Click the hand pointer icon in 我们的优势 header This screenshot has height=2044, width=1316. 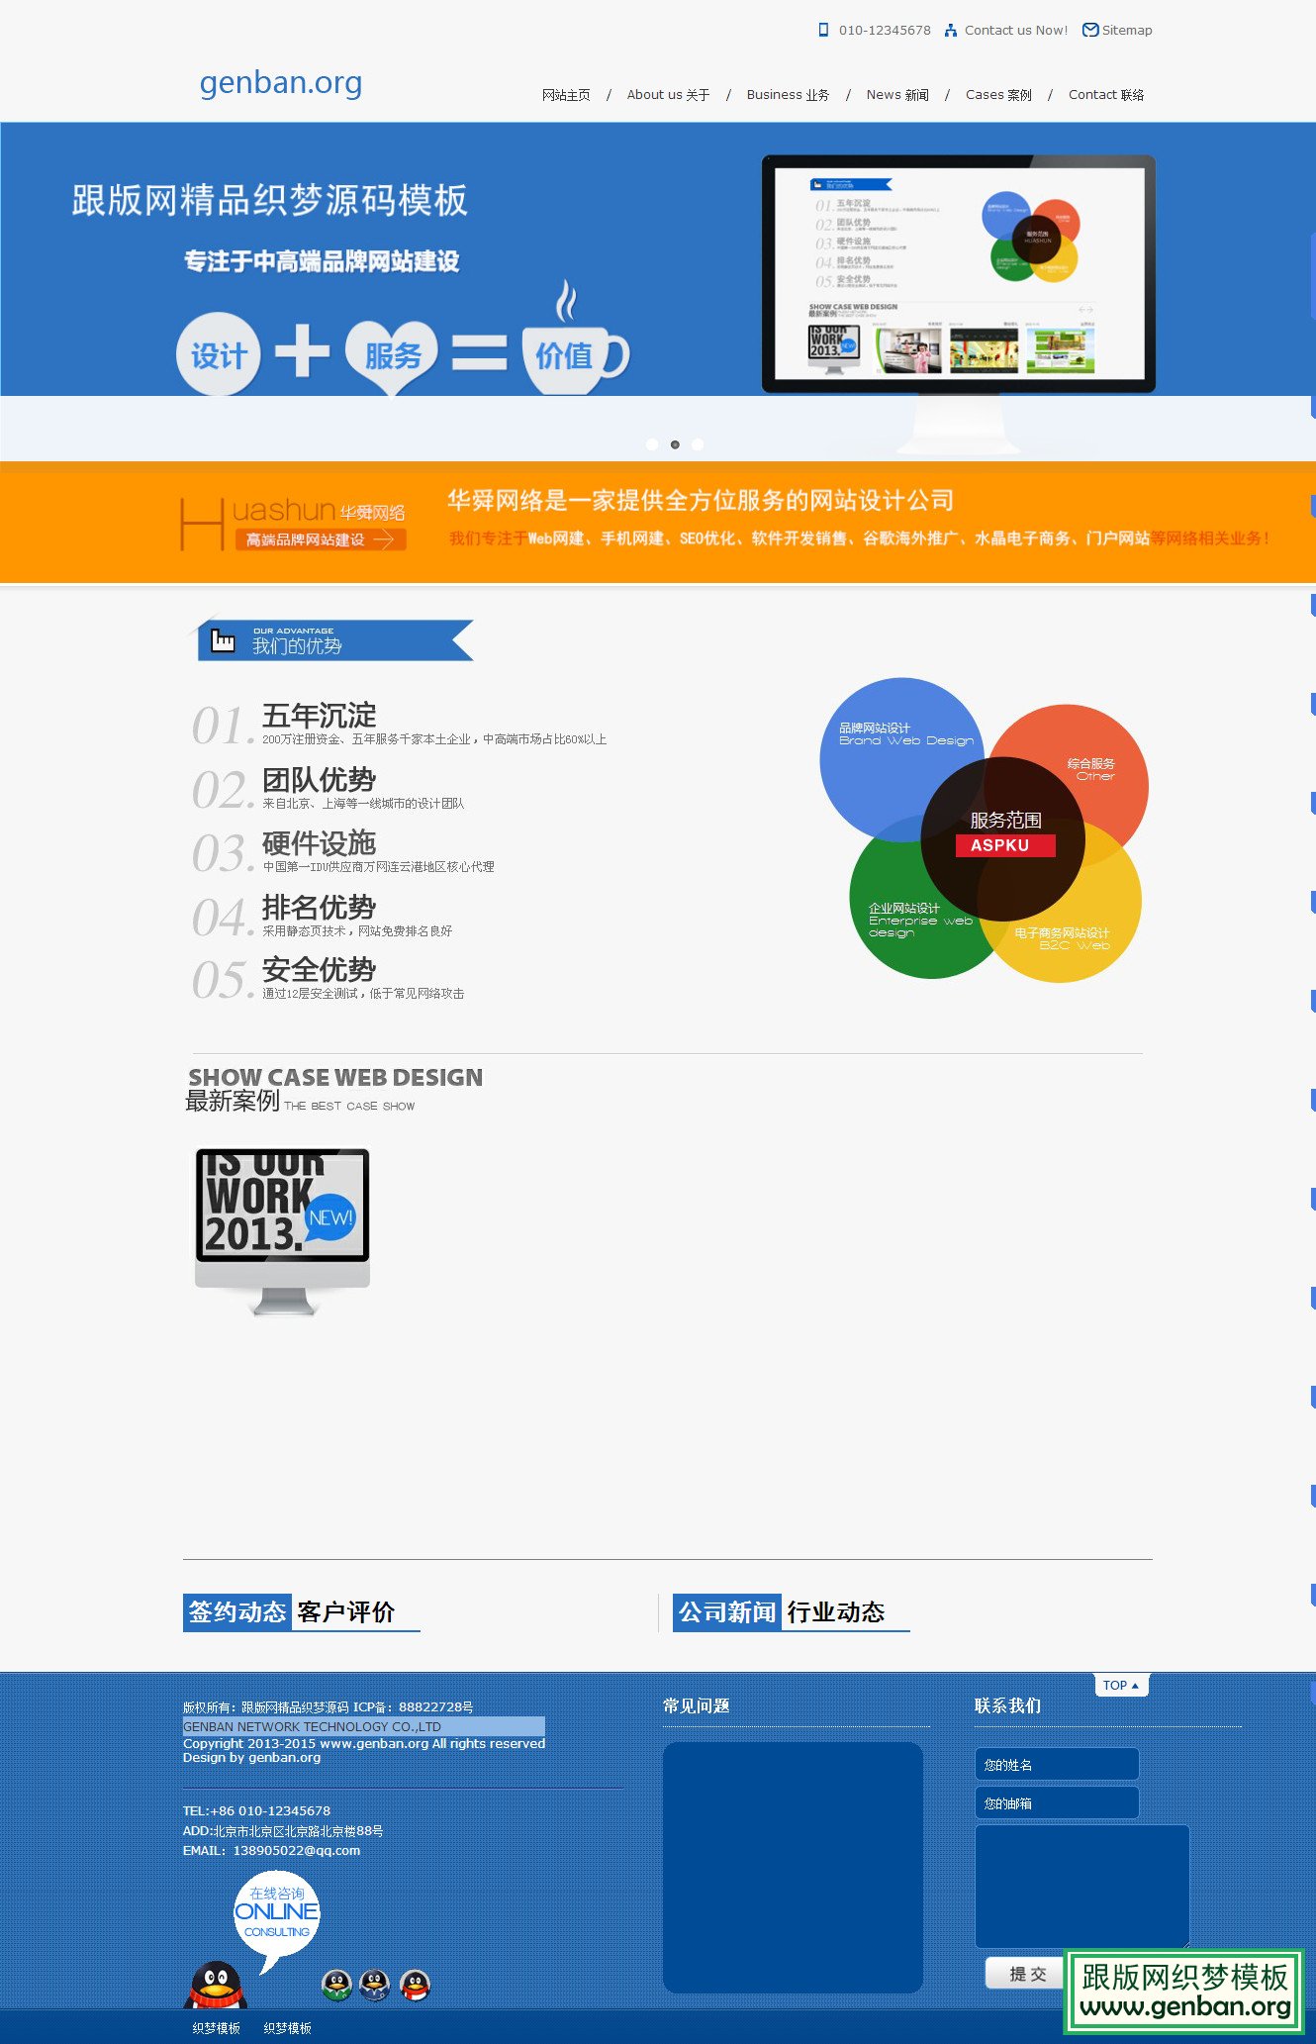[x=224, y=640]
